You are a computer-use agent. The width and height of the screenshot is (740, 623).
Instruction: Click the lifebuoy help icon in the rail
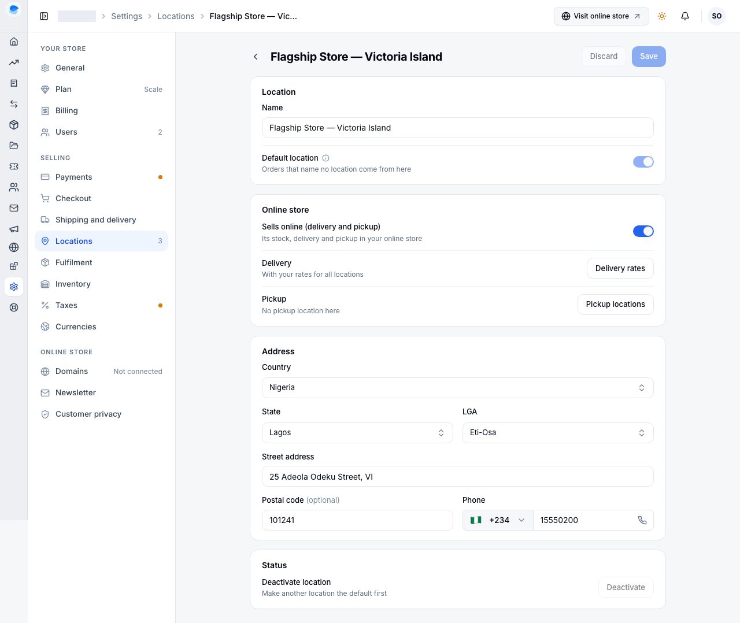click(14, 307)
